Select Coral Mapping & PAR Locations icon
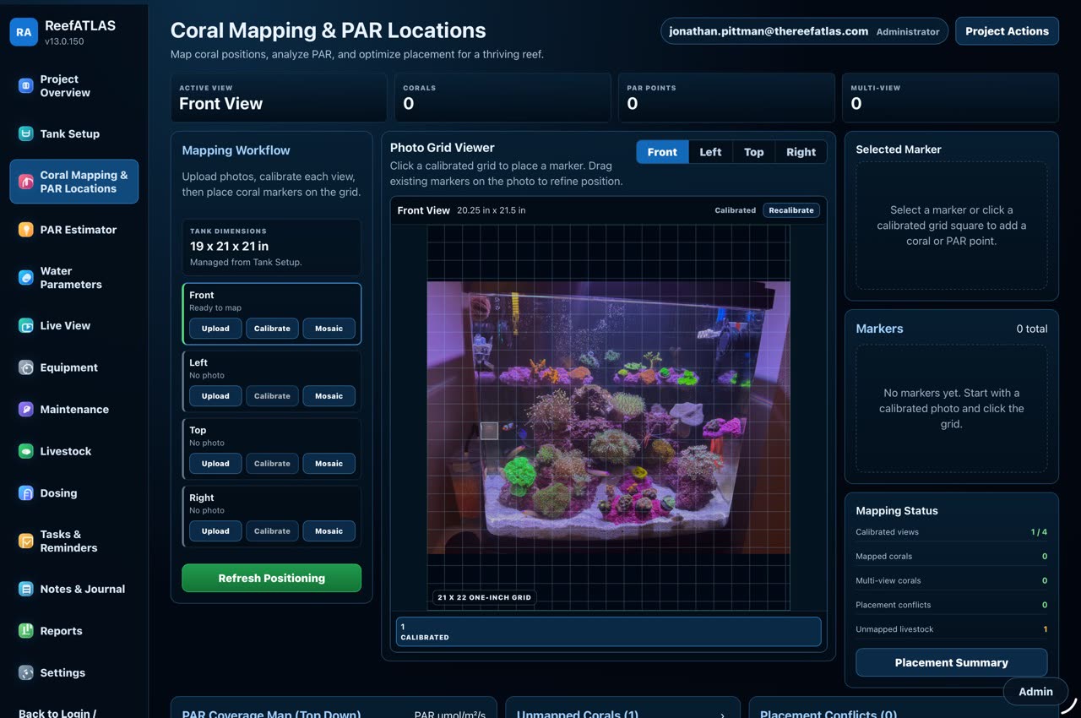Viewport: 1081px width, 718px height. point(26,182)
